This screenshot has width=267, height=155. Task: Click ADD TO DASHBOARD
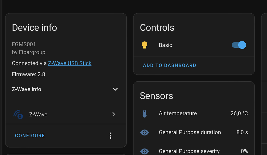169,65
